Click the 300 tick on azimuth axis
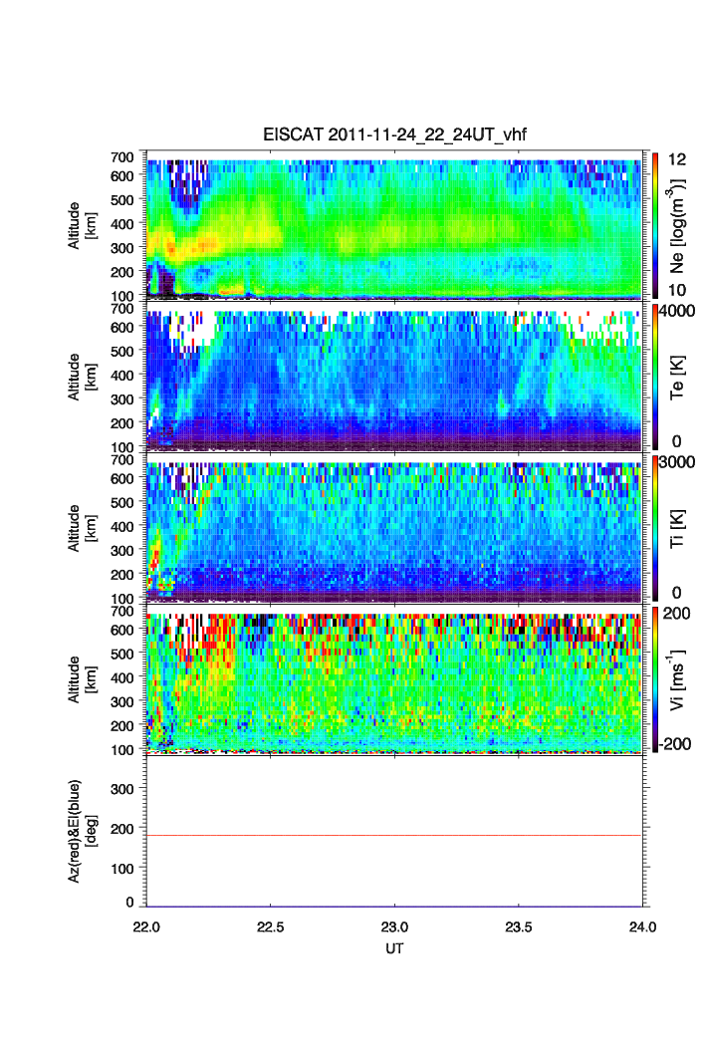Viewport: 705px width, 1058px height. (122, 789)
